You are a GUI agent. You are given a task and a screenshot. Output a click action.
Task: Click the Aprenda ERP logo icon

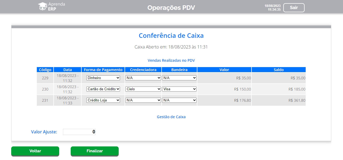point(42,7)
